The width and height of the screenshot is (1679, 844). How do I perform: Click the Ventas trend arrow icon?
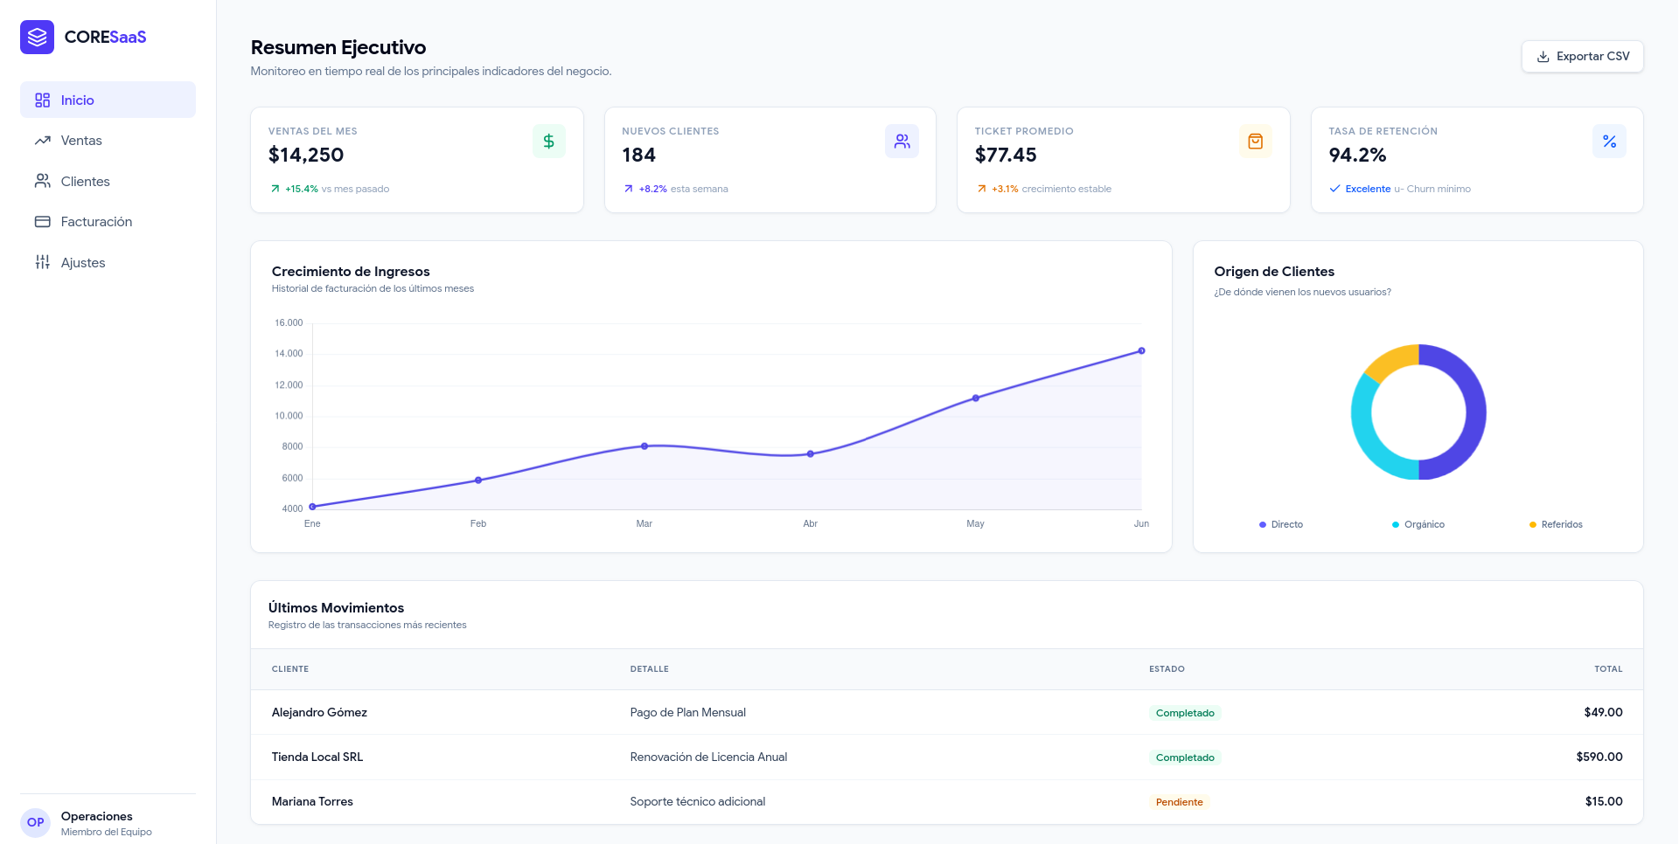[42, 141]
